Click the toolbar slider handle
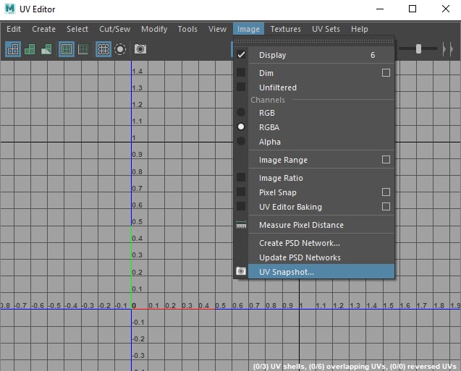461x371 pixels. [418, 48]
